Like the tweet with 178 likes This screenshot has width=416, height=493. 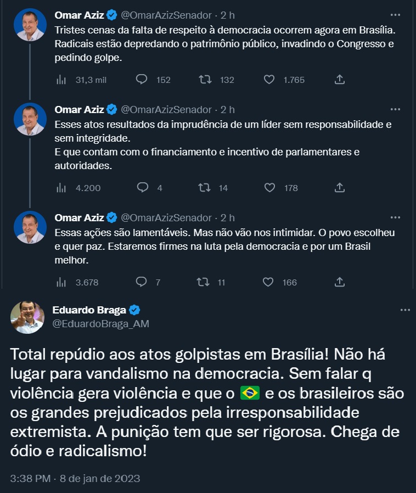click(269, 188)
